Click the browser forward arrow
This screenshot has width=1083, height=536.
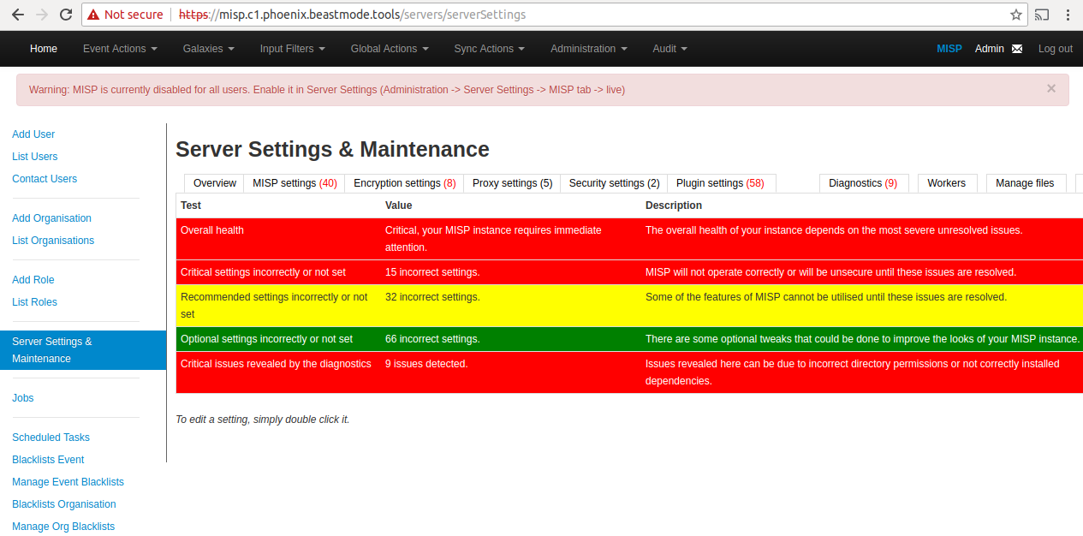point(42,15)
